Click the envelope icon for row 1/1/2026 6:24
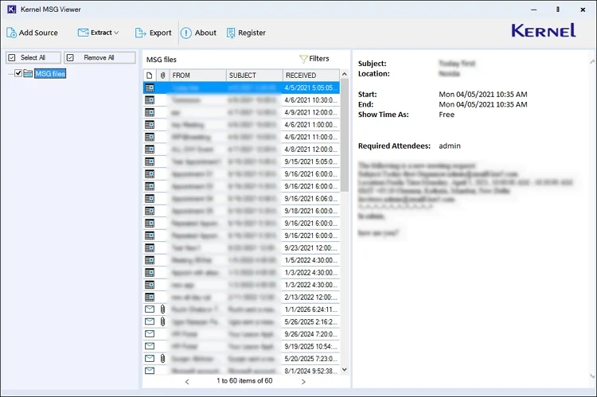The image size is (597, 397). point(150,309)
